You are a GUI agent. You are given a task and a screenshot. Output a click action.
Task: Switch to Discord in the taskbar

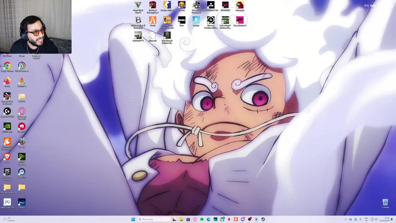pos(243,219)
